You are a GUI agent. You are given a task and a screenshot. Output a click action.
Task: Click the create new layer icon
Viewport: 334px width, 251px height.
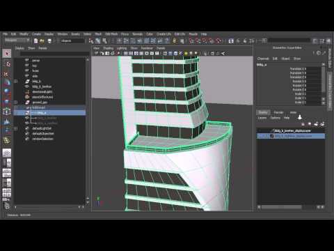[316, 124]
